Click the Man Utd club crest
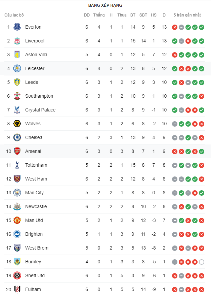Screen dimensions: 211x295 pos(17,220)
